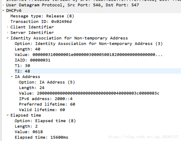
Task: Select Option: Elapsed time (8) row
Action: pyautogui.click(x=45, y=121)
